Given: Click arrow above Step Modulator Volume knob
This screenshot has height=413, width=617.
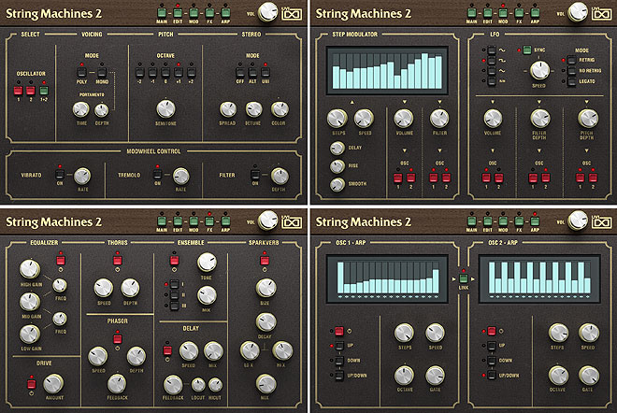Looking at the screenshot, I should click(403, 100).
